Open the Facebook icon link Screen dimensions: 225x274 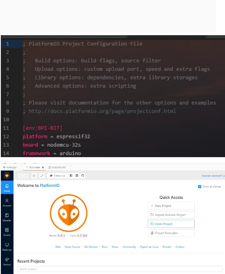pos(71,176)
